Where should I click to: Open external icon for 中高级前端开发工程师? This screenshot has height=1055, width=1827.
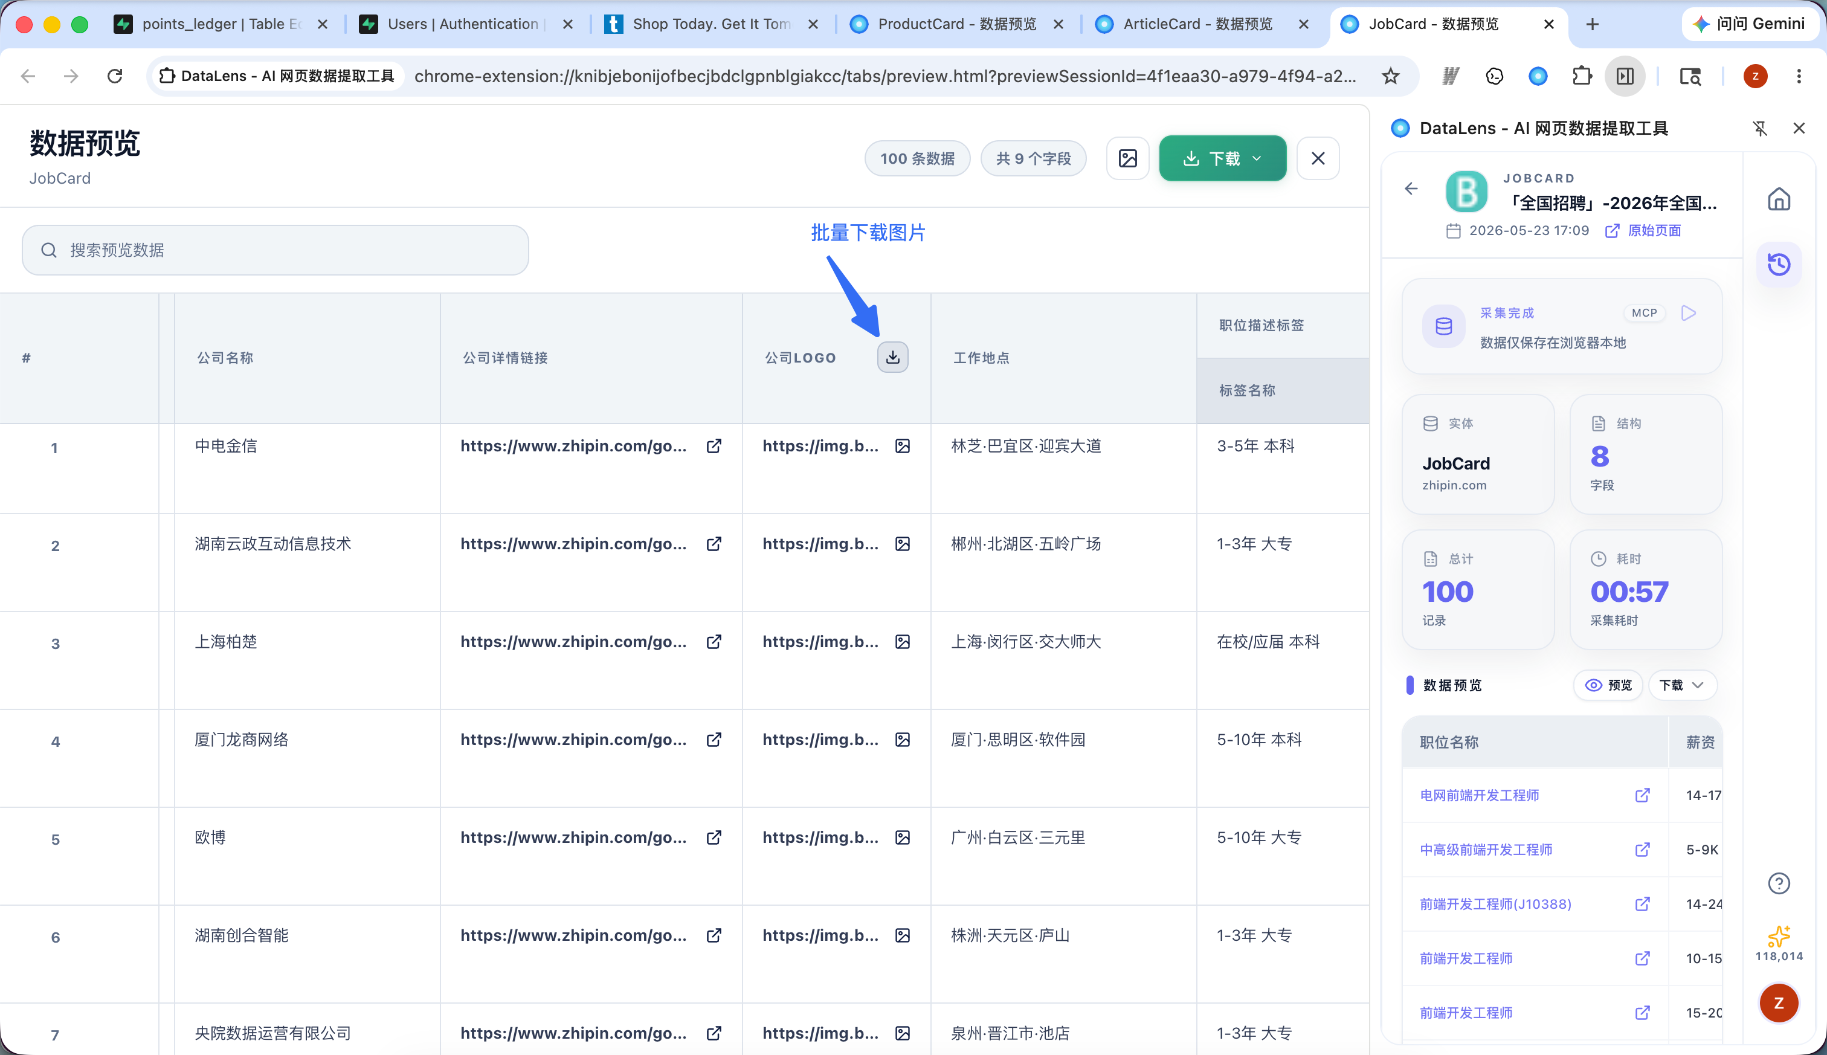tap(1642, 850)
